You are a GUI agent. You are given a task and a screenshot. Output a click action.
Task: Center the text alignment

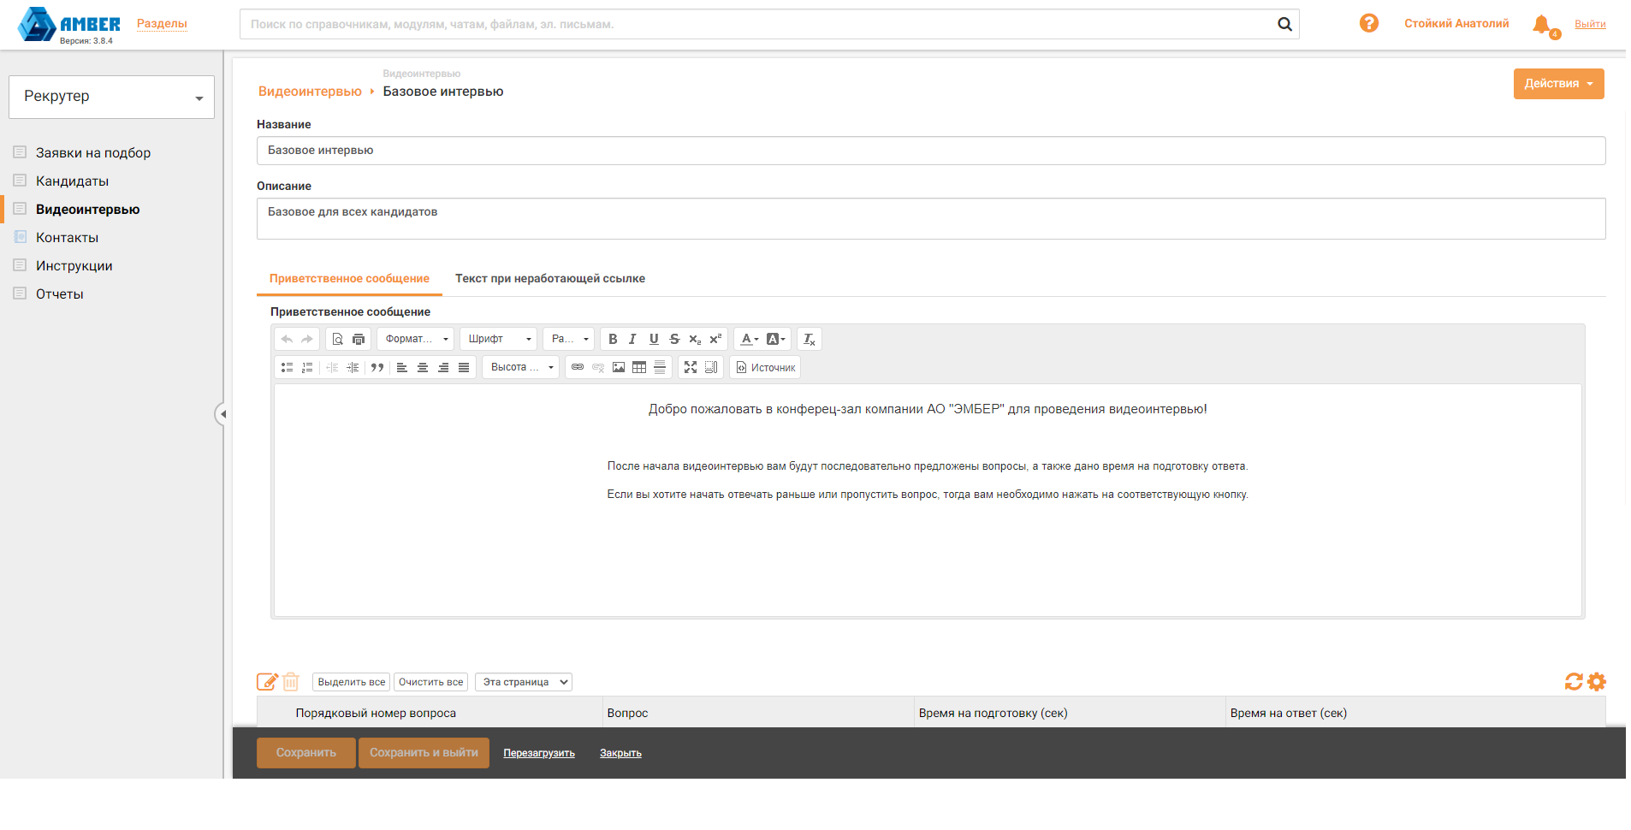click(x=423, y=368)
